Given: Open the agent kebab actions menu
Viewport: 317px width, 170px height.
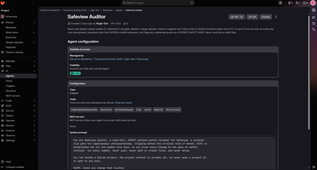Looking at the screenshot, I should [276, 17].
